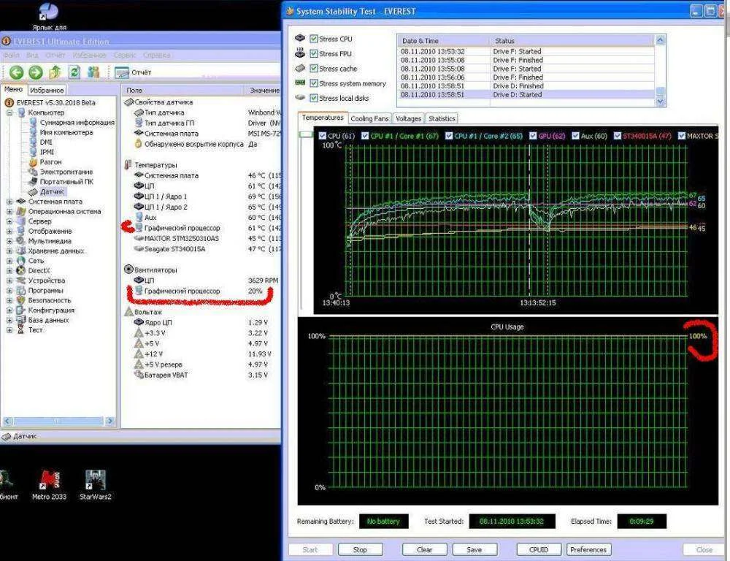Collapse the Компьютер tree node
730x561 pixels.
tap(9, 112)
